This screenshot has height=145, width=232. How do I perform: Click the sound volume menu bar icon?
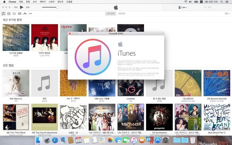click(191, 2)
